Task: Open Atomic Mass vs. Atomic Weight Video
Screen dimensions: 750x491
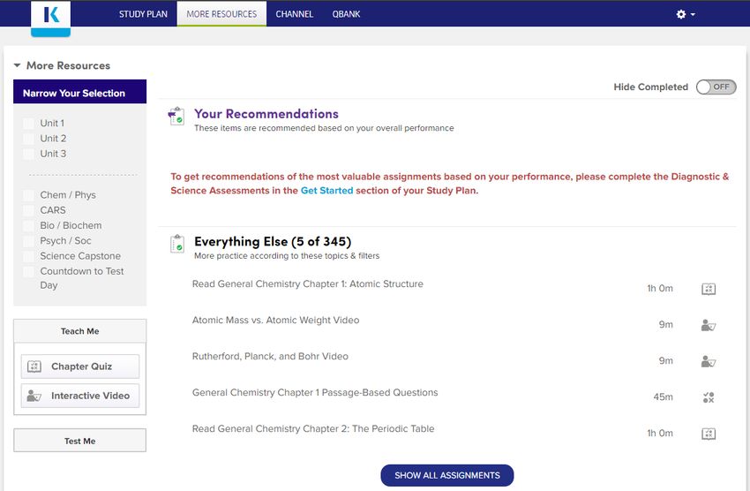Action: point(275,321)
